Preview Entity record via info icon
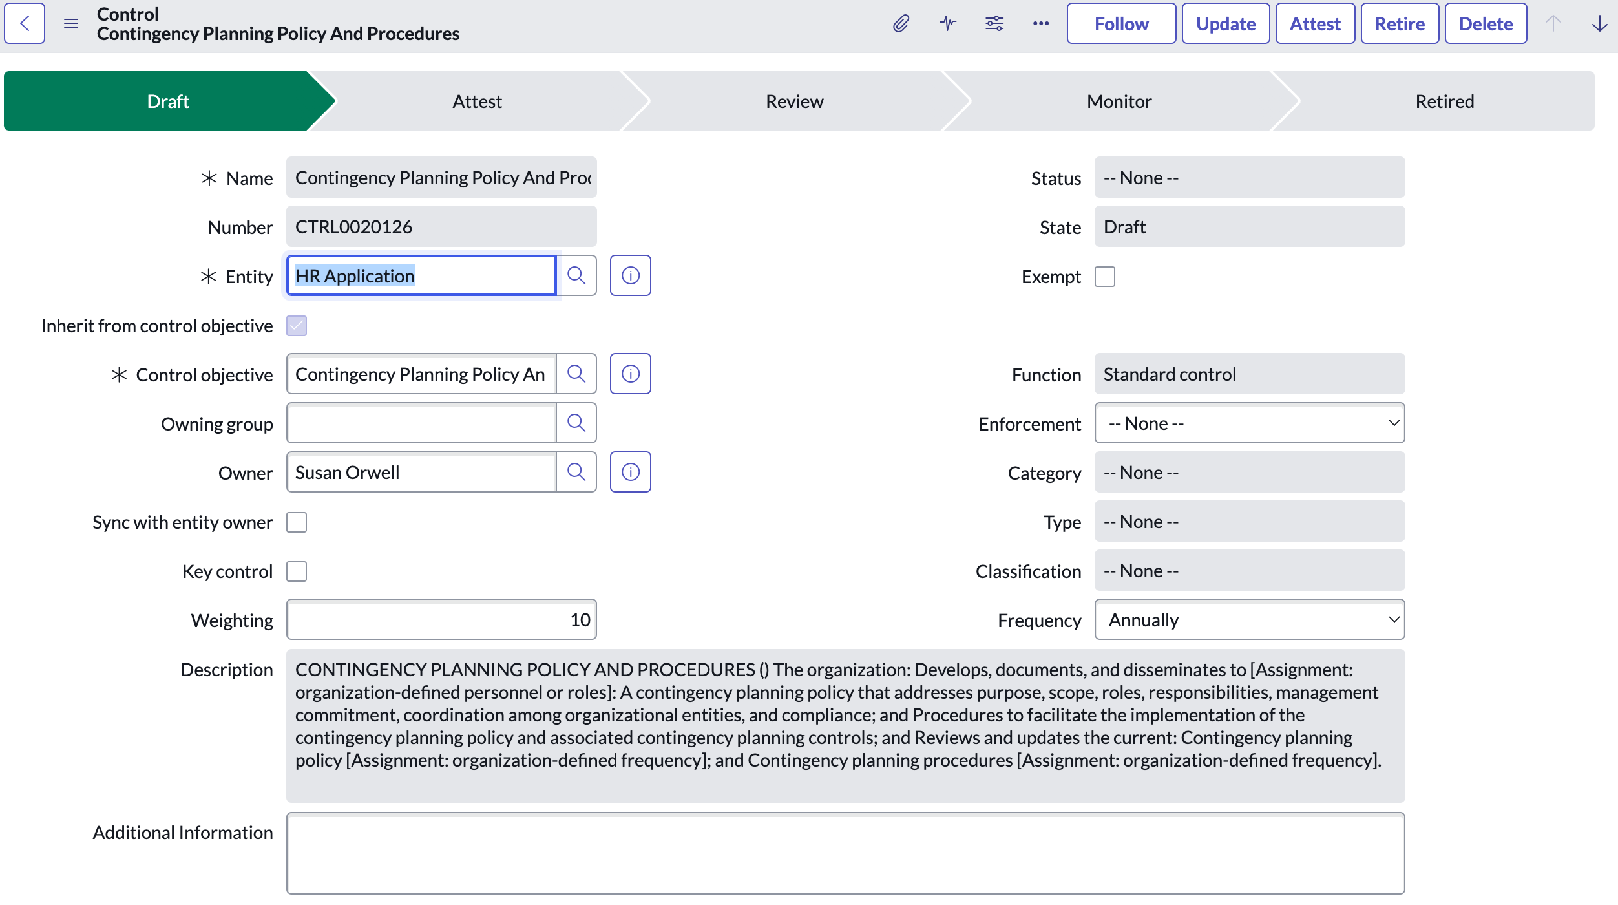 click(631, 276)
